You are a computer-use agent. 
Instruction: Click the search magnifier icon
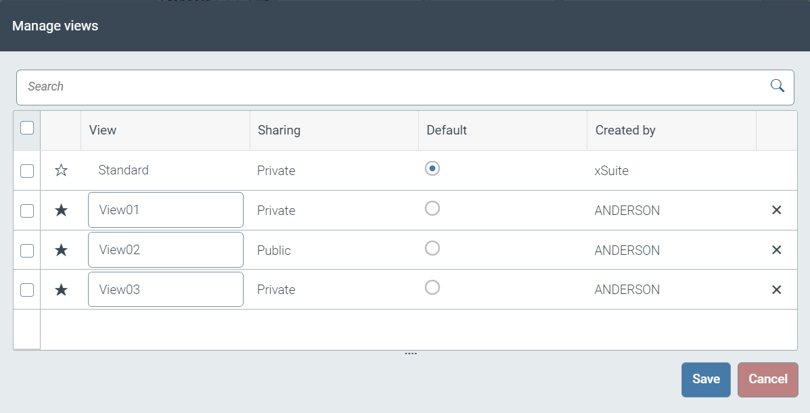(x=777, y=86)
